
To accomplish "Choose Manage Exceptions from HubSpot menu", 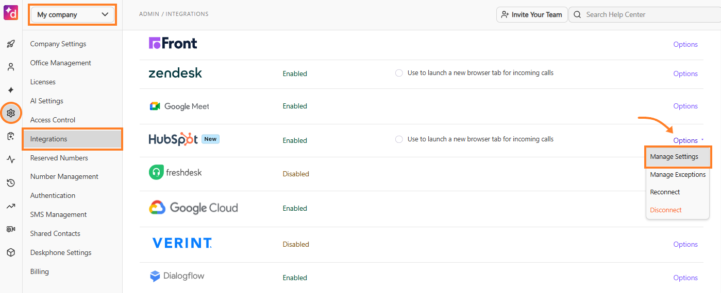I will click(678, 175).
